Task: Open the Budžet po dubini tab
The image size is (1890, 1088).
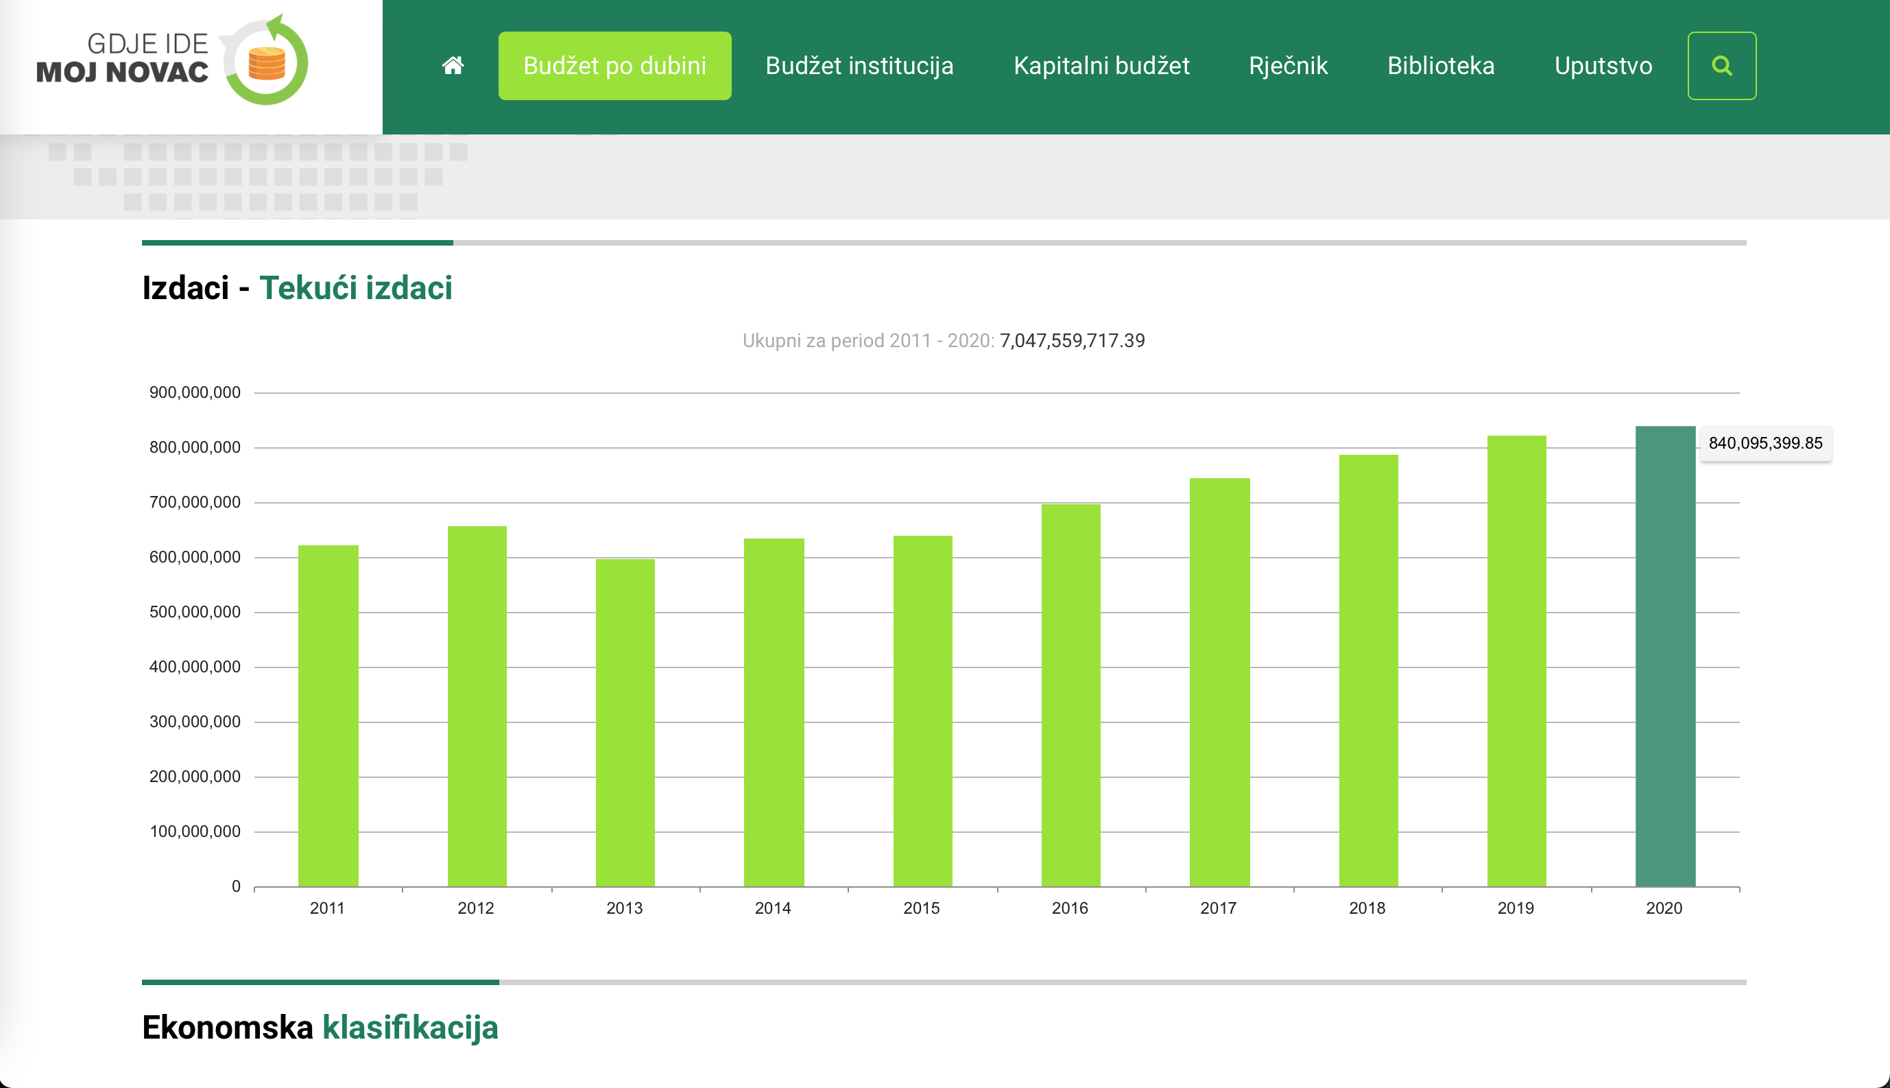Action: [614, 66]
